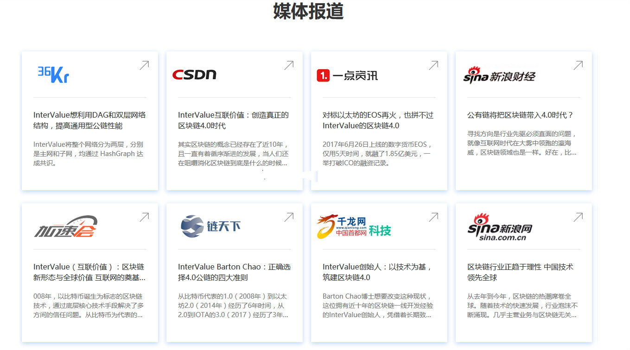The width and height of the screenshot is (630, 350).
Task: Open article 区块链新形态与全球价值
Action: click(x=89, y=272)
